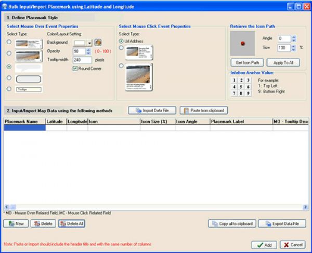
Task: Select first mouse over type radio button
Action: 9,42
